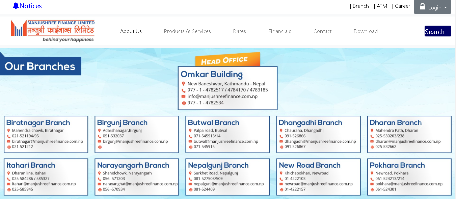456x199 pixels.
Task: Click the Birgunj Branch fax icon
Action: click(100, 147)
